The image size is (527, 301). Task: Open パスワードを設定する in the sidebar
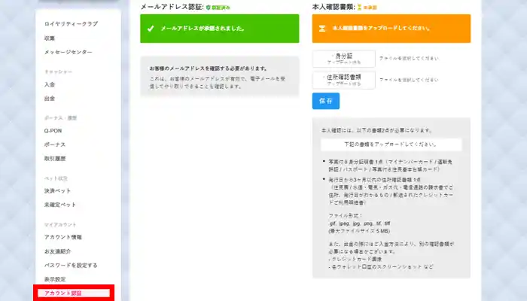(71, 265)
